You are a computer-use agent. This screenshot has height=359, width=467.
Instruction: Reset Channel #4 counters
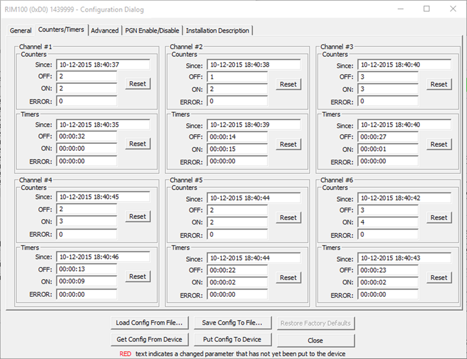tap(137, 217)
